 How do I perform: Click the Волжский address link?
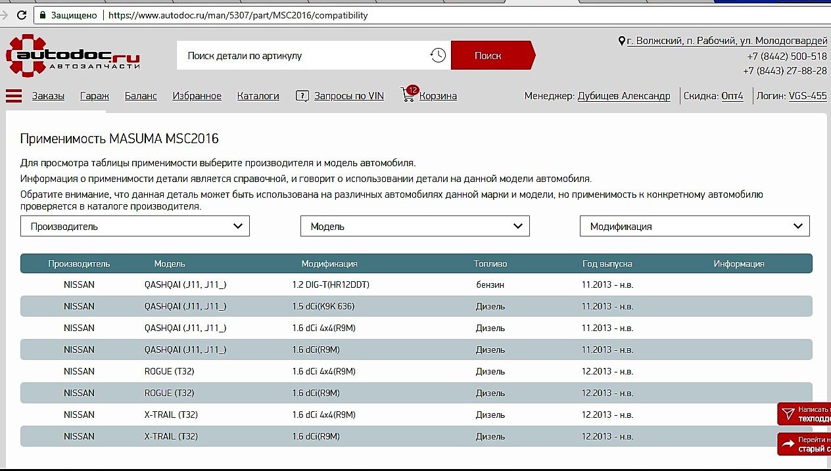click(x=727, y=41)
